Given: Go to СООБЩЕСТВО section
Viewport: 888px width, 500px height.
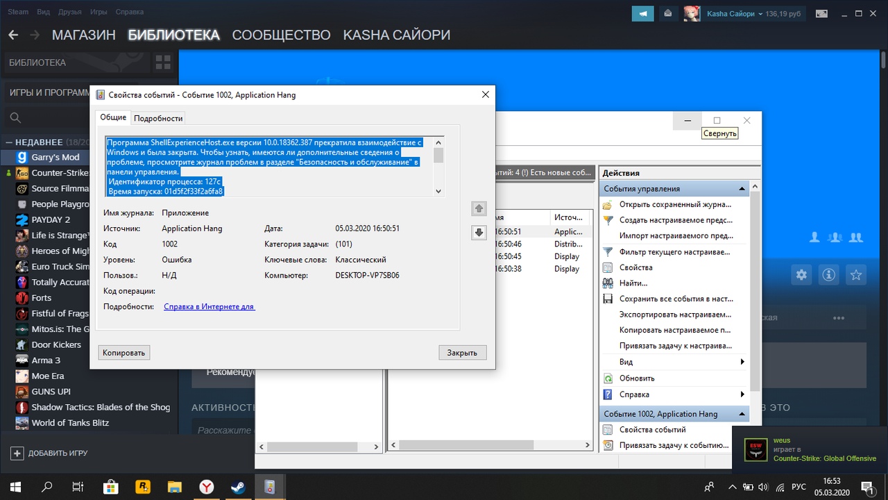Looking at the screenshot, I should (281, 35).
